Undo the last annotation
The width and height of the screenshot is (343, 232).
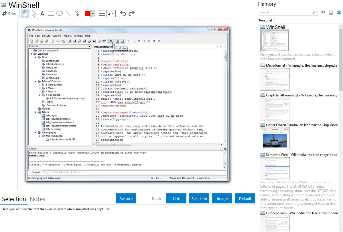click(123, 13)
